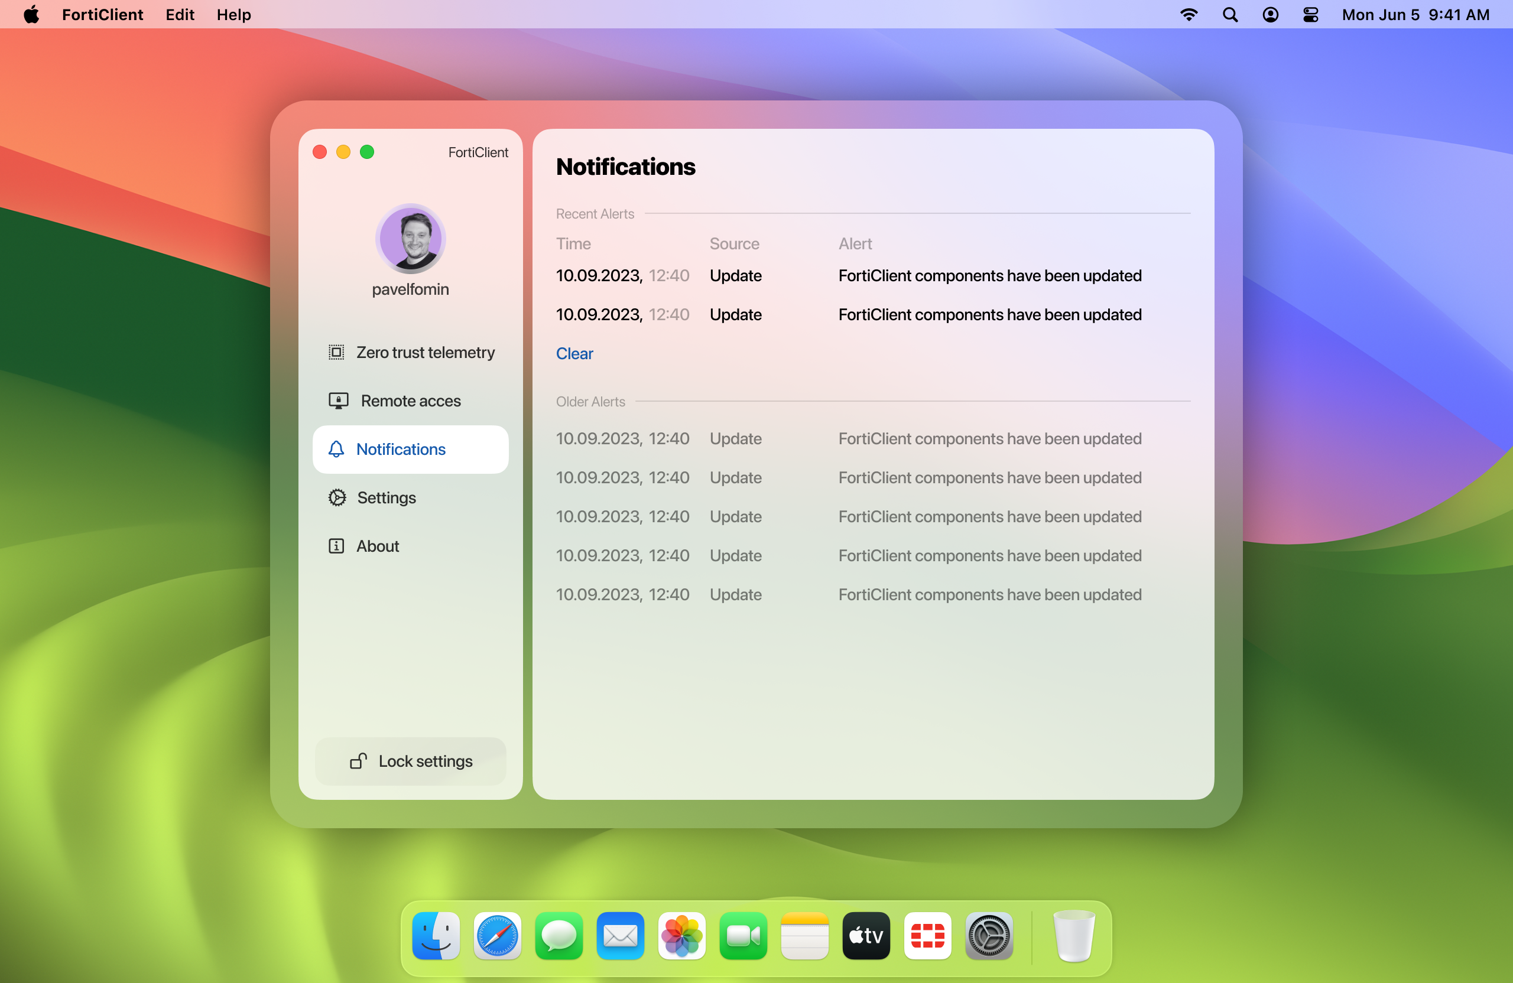Click the About info icon
This screenshot has width=1513, height=983.
point(336,546)
